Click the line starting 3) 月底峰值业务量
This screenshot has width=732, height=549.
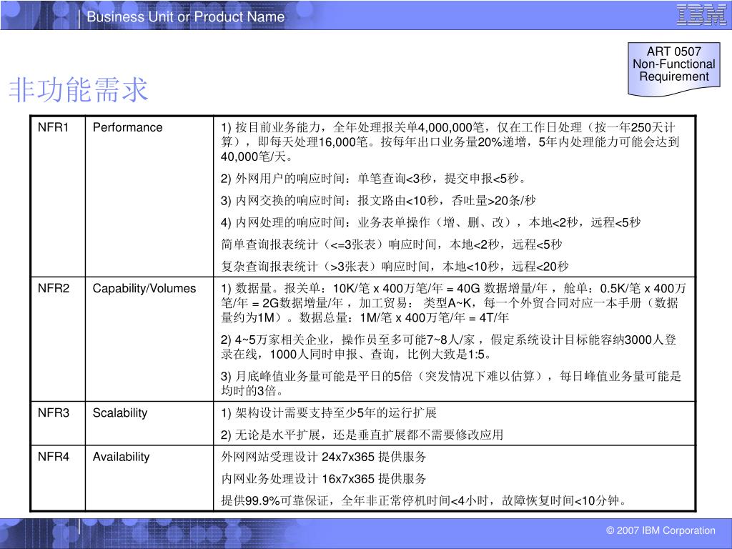[451, 383]
